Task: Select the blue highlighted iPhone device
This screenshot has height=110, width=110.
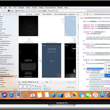Action: tap(35, 87)
